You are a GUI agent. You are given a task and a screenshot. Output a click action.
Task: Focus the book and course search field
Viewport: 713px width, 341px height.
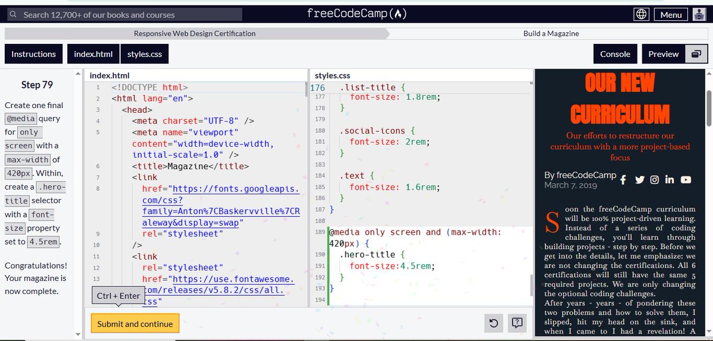pos(124,14)
